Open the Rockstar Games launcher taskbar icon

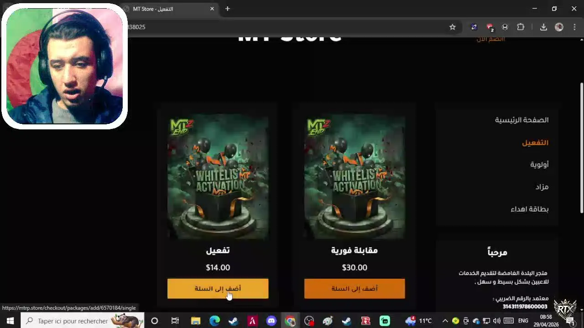click(365, 321)
